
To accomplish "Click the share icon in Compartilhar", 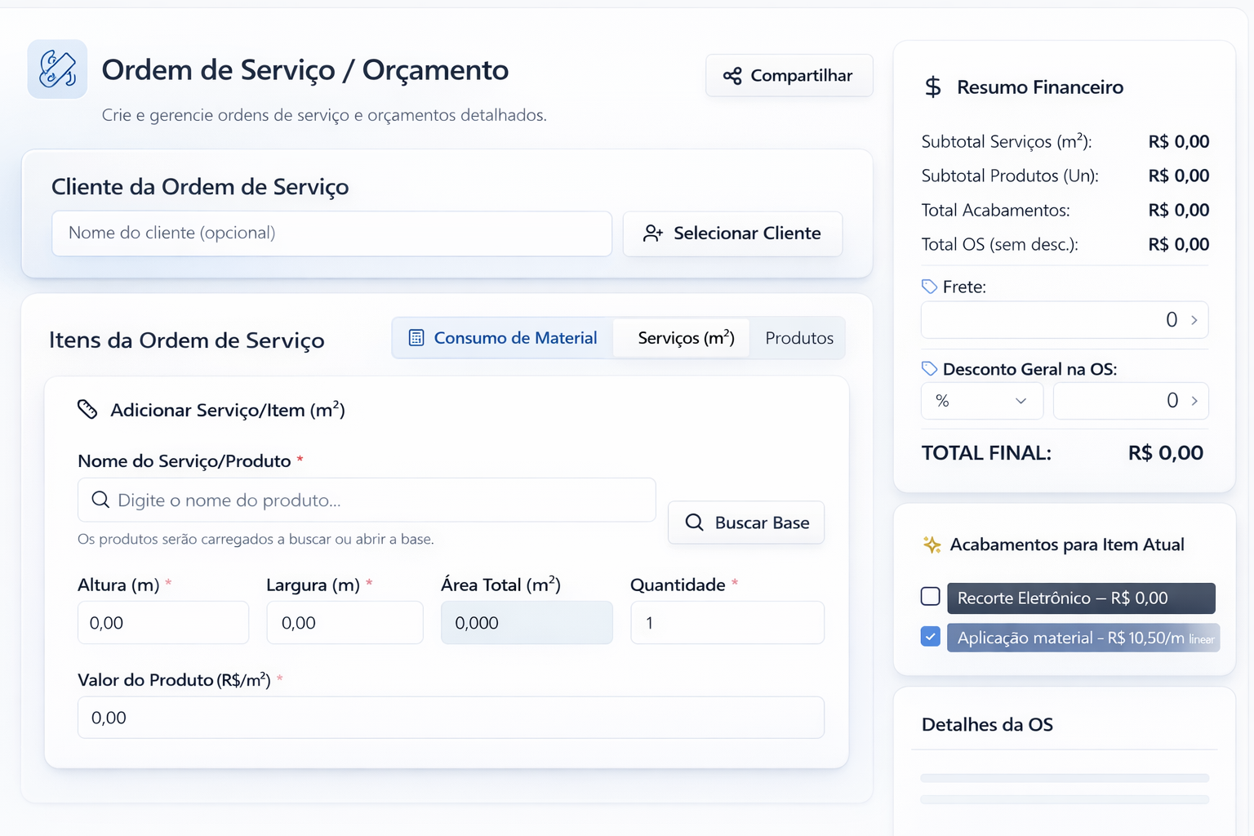I will (x=732, y=76).
